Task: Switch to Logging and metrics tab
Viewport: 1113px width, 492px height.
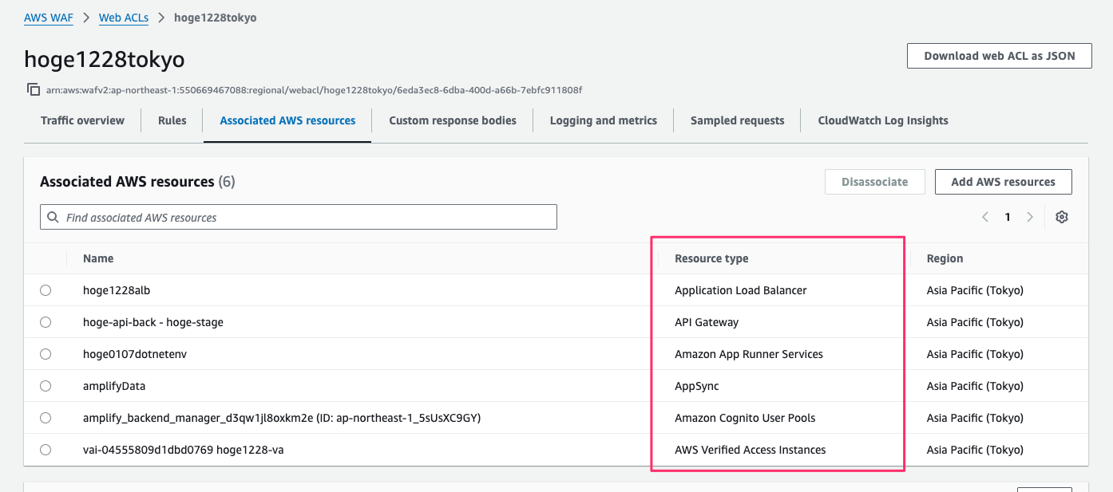Action: click(x=603, y=120)
